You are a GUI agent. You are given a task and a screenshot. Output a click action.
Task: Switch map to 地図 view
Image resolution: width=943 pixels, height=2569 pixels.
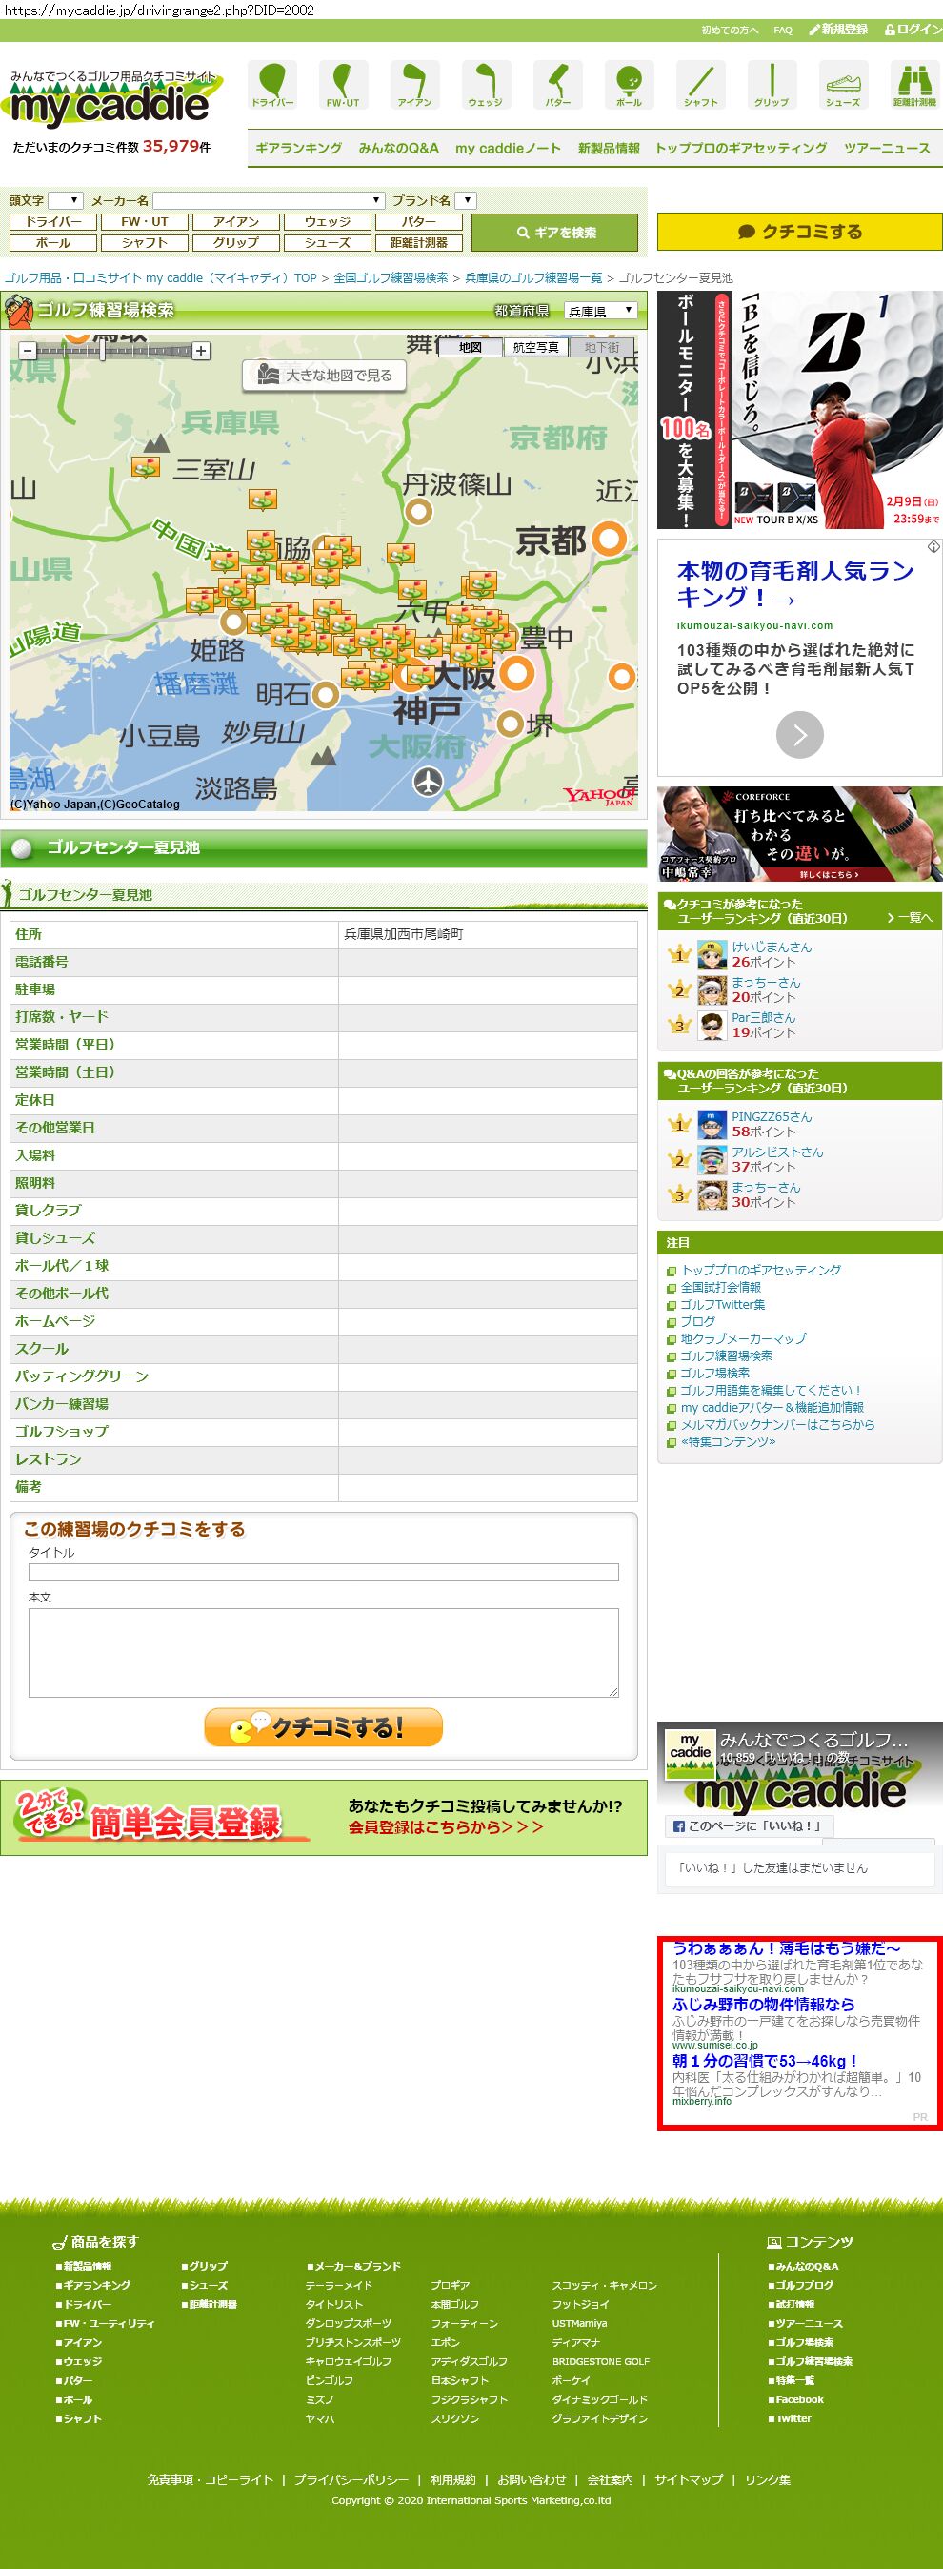[471, 347]
